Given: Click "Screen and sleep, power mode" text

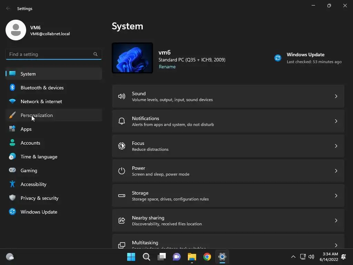Looking at the screenshot, I should click(x=161, y=174).
